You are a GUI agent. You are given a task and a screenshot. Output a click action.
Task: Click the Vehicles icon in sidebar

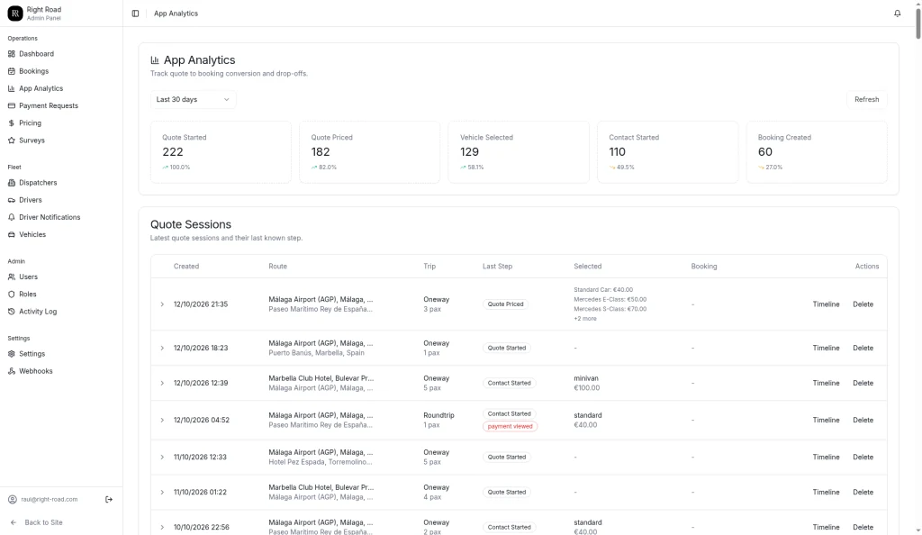pos(11,234)
